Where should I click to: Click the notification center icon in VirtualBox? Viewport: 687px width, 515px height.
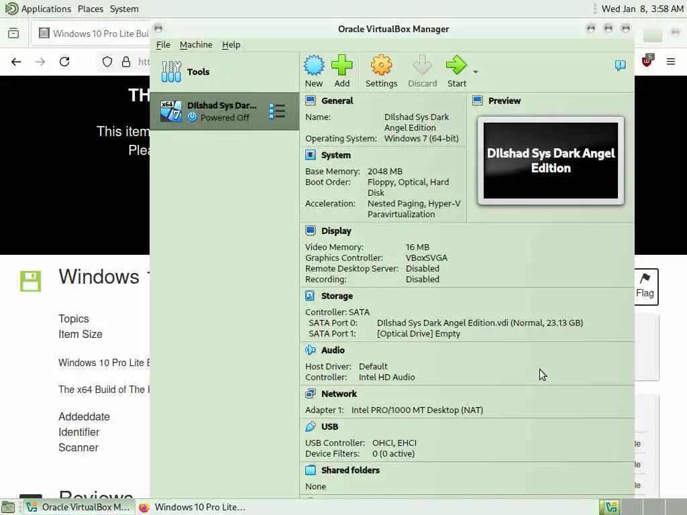(x=620, y=65)
